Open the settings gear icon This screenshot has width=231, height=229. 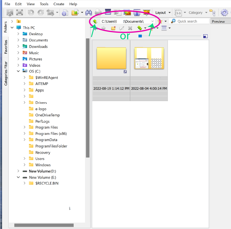pos(224,12)
